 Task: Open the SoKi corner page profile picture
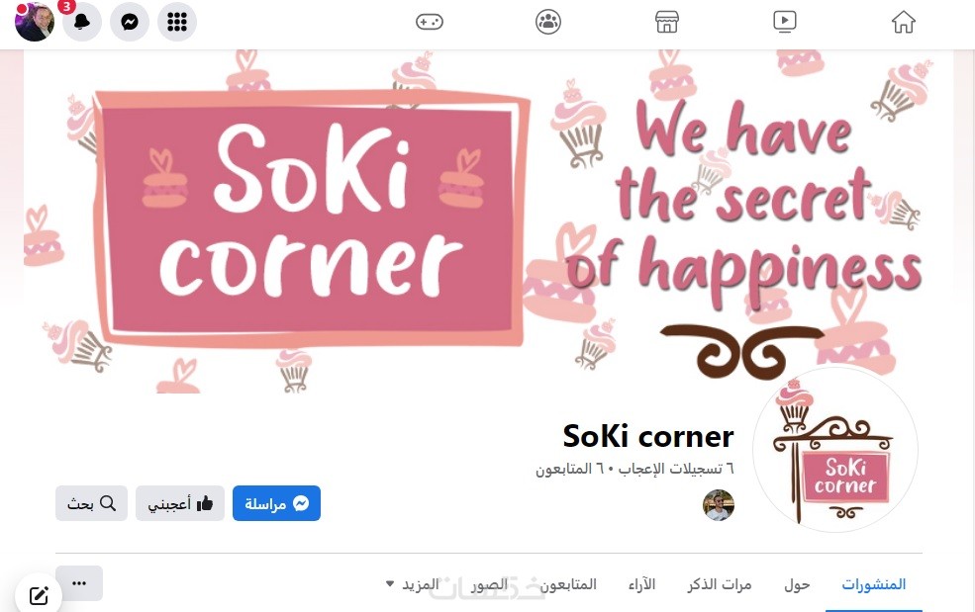(835, 449)
